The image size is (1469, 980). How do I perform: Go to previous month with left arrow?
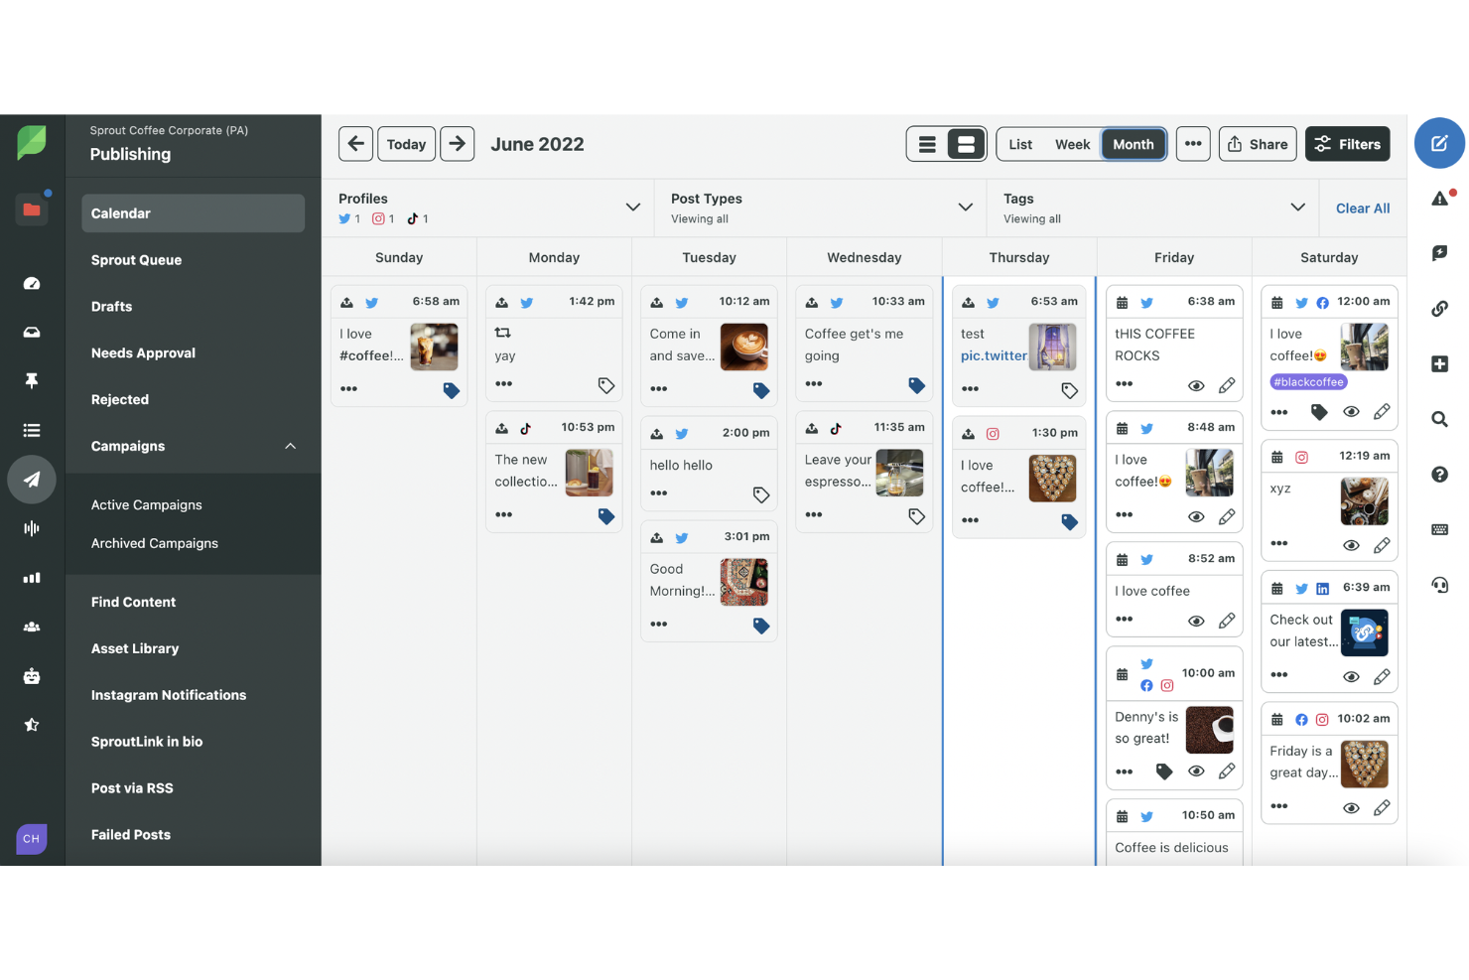(355, 144)
